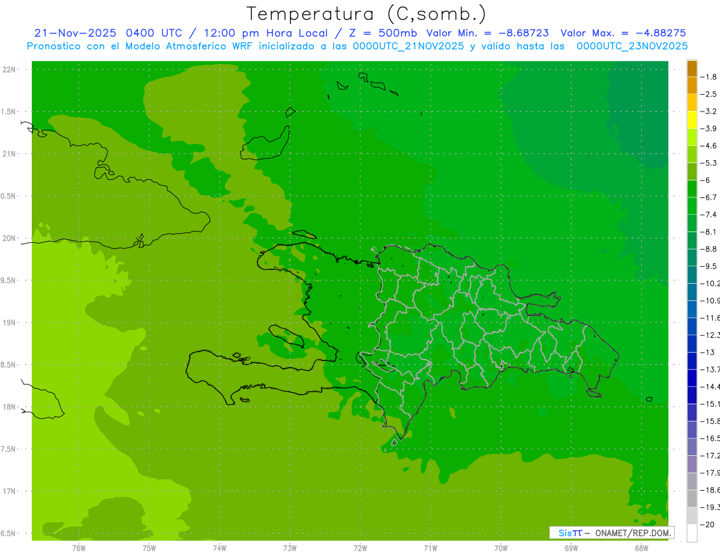Click the "72W" longitude label
The width and height of the screenshot is (720, 556).
click(360, 548)
